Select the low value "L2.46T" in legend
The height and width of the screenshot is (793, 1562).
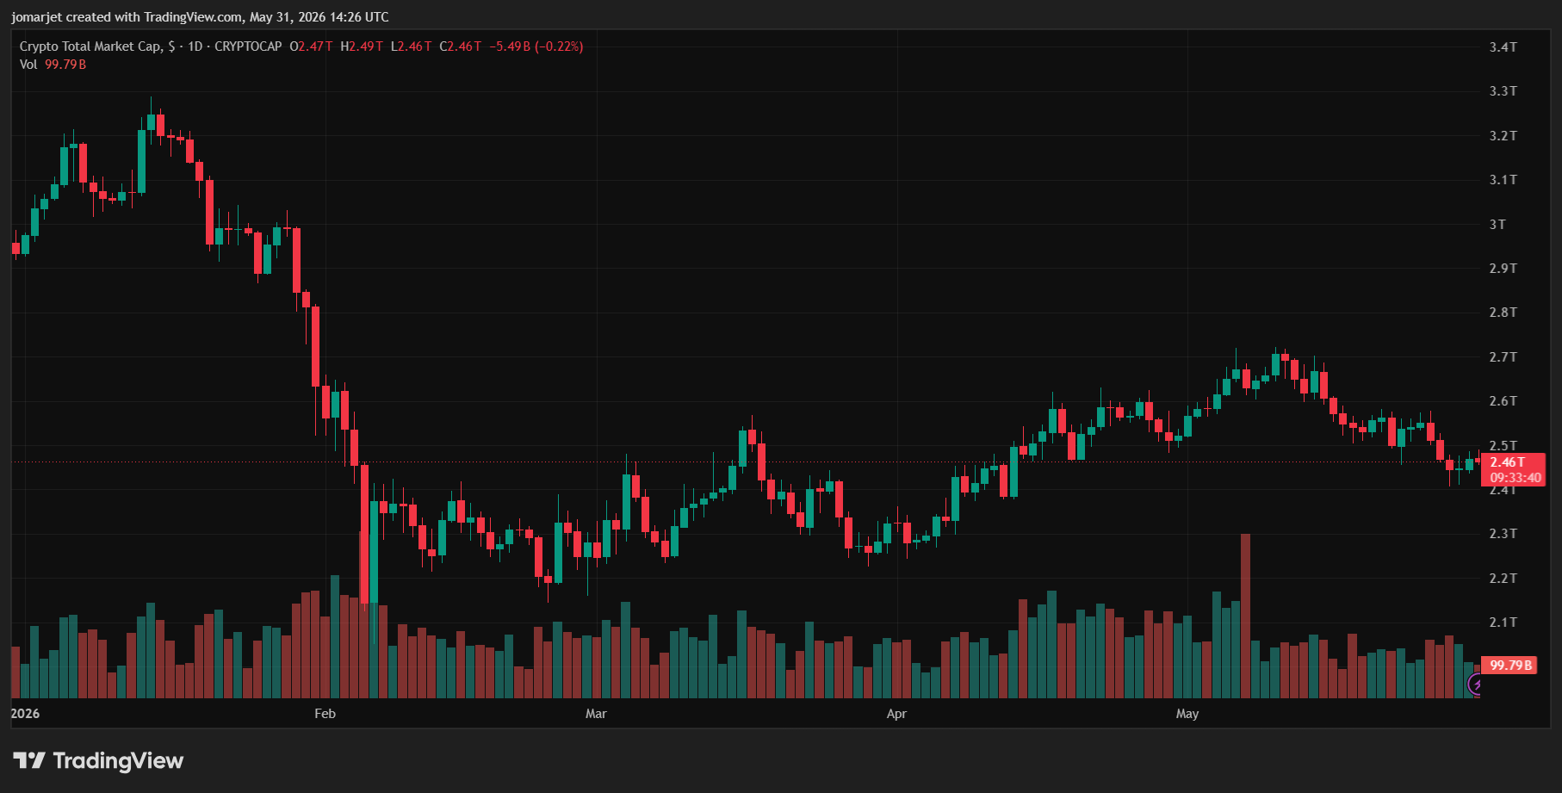point(412,46)
